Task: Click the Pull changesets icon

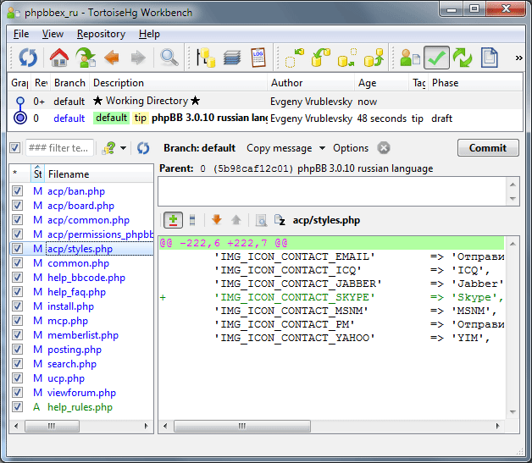Action: click(x=320, y=58)
